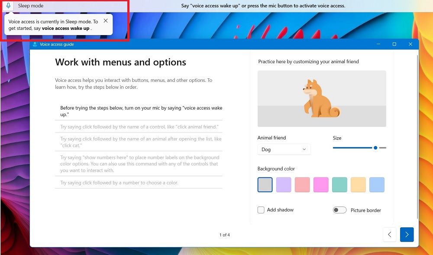Click the step mentioning 'click cat' instruction

141,142
